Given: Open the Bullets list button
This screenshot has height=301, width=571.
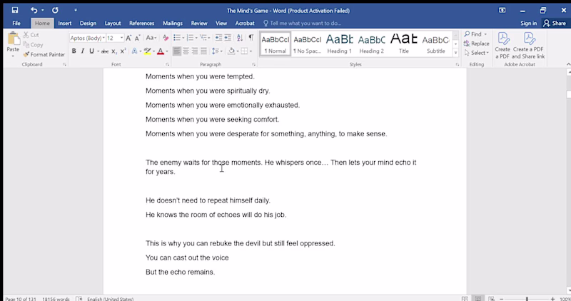Looking at the screenshot, I should [x=177, y=38].
